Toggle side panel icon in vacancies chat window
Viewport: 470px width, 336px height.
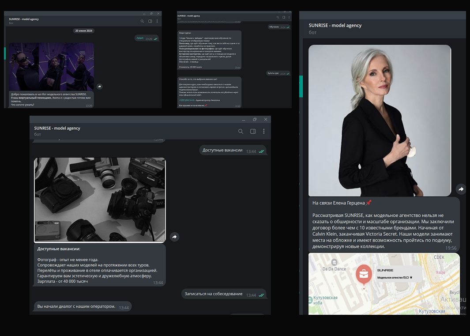(x=253, y=132)
